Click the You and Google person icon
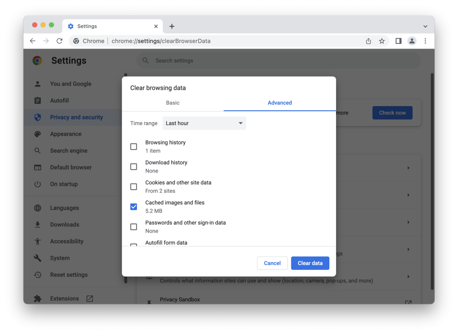Viewport: 458px width, 335px height. coord(38,84)
